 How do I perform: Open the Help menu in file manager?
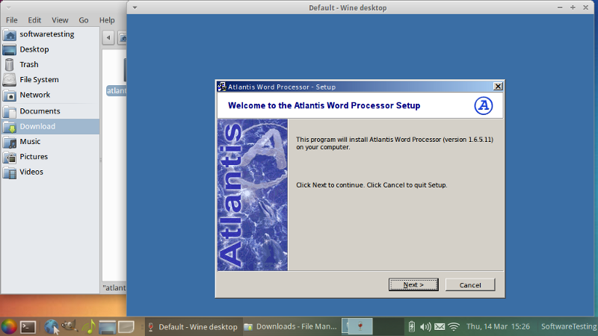tap(107, 20)
